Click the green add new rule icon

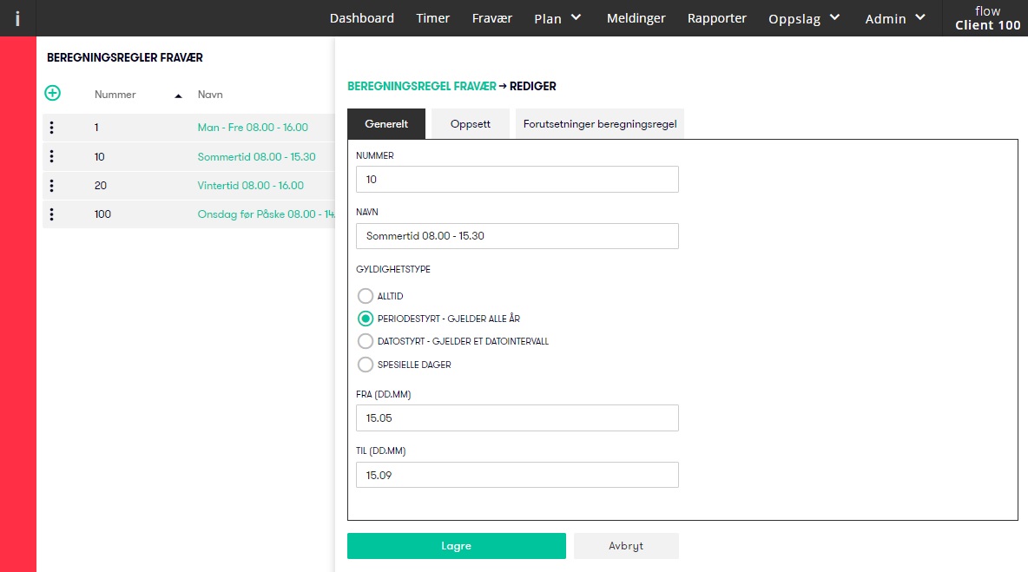click(x=52, y=93)
